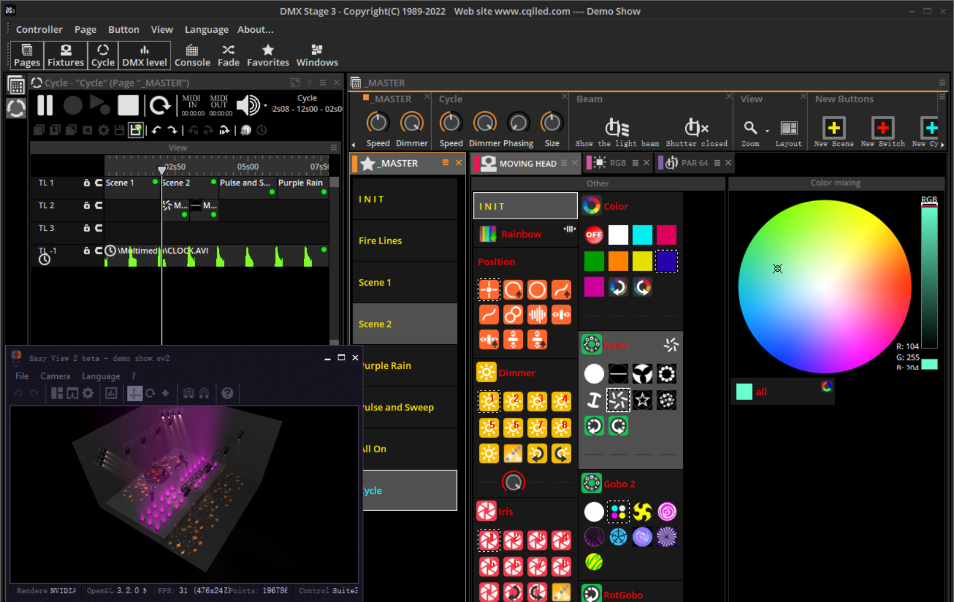954x602 pixels.
Task: Trigger the Scene 1 button in the _MASTER page
Action: click(404, 282)
